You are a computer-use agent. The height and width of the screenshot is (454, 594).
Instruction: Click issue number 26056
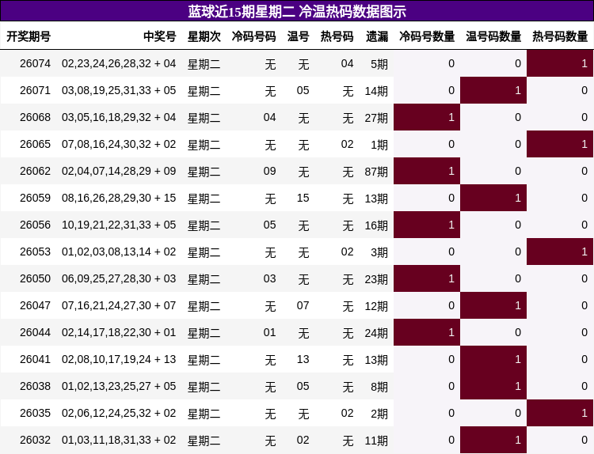(35, 225)
